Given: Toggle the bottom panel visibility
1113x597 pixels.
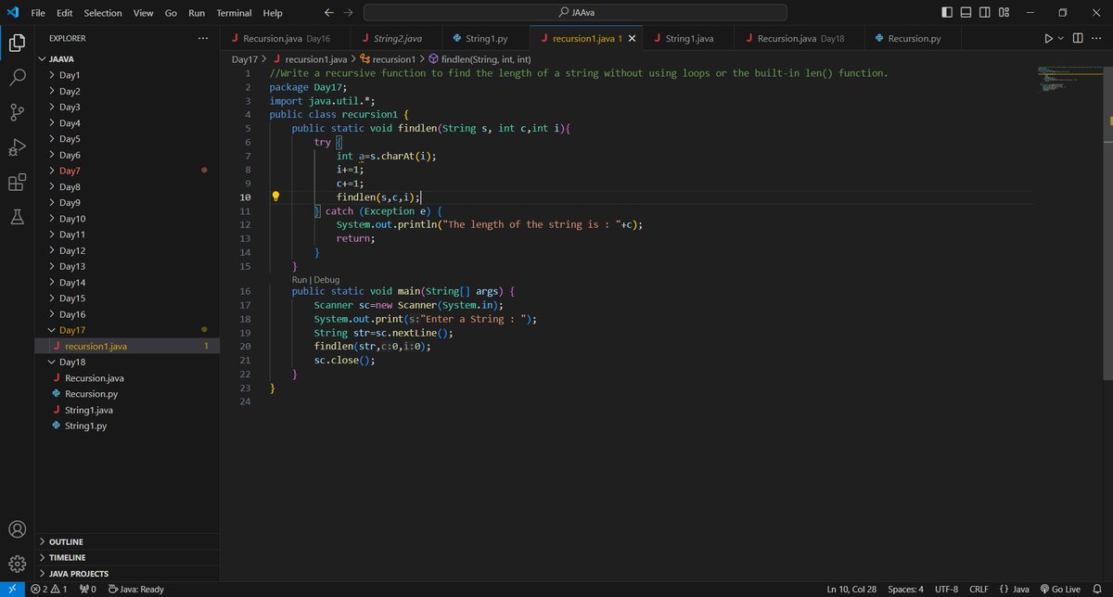Looking at the screenshot, I should point(966,13).
